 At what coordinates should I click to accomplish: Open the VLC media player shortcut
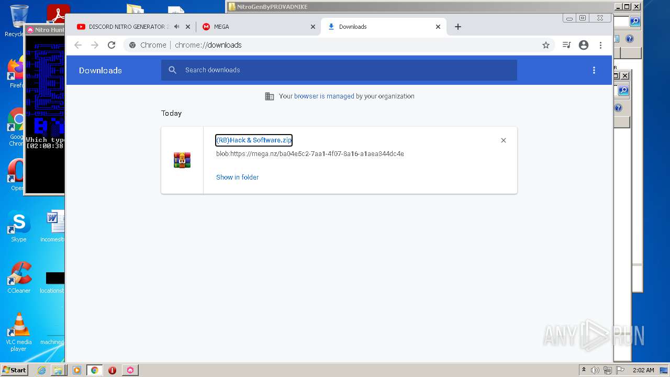pos(19,332)
